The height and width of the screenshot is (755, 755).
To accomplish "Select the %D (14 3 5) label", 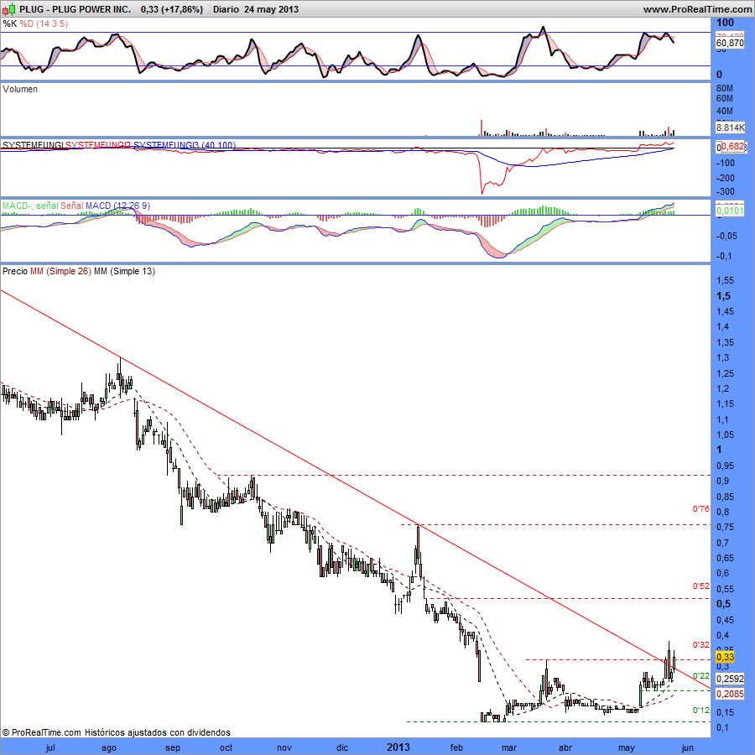I will [44, 23].
